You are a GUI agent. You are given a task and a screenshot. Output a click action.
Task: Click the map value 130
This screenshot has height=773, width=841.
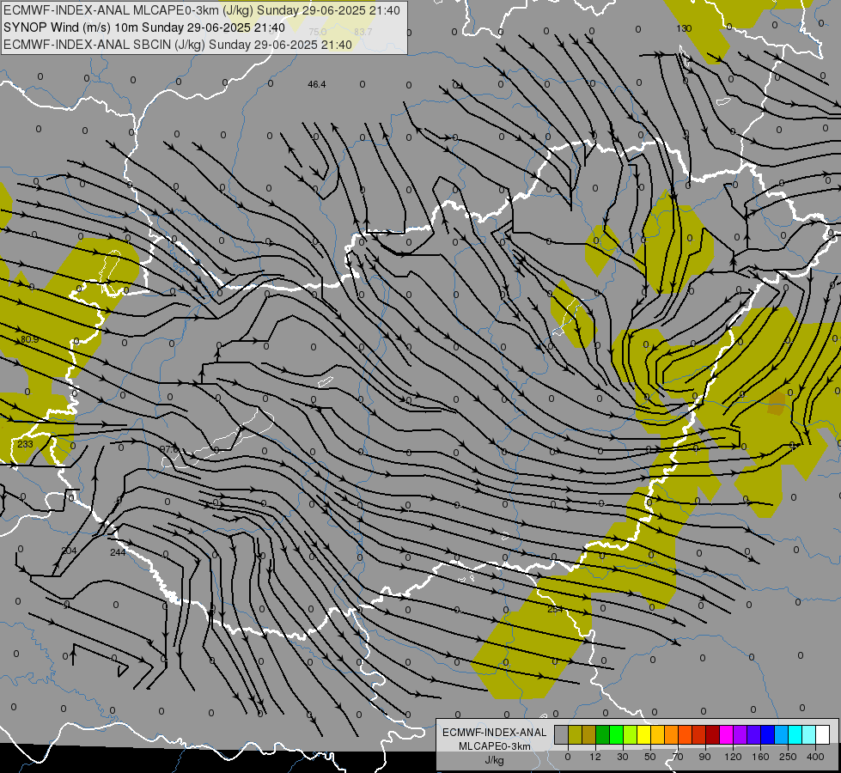coord(684,28)
